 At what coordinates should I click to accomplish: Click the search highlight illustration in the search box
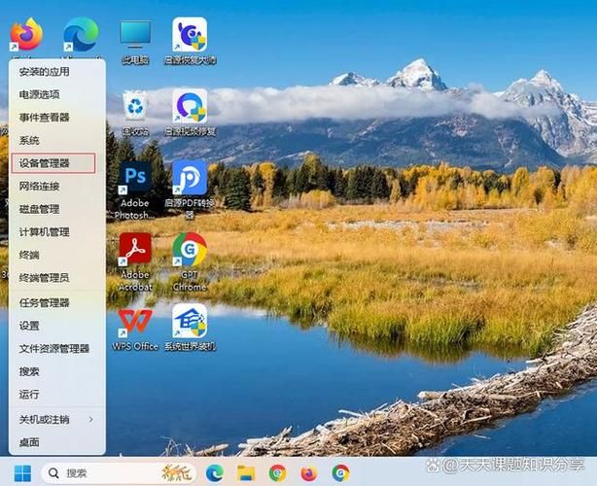[177, 473]
